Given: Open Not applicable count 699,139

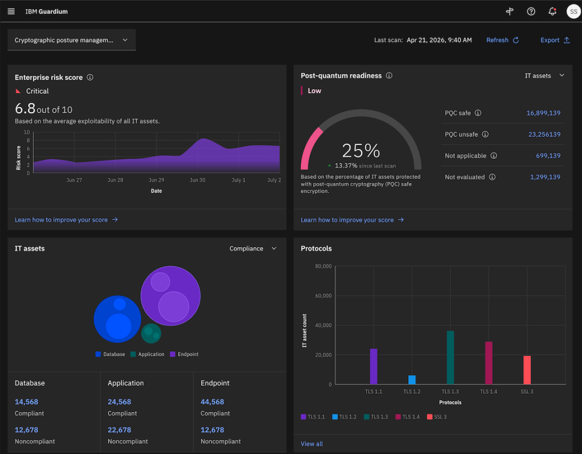Looking at the screenshot, I should [x=548, y=156].
